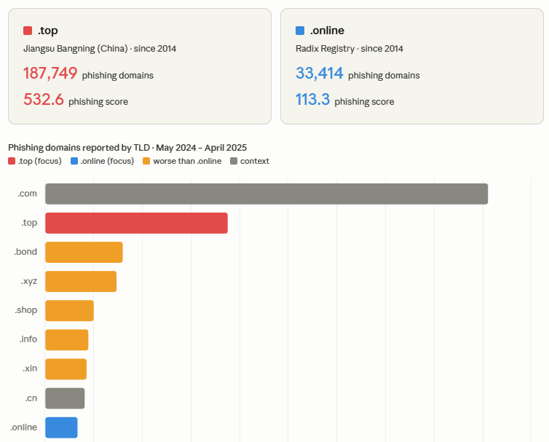Click the .online axis label

coord(23,427)
